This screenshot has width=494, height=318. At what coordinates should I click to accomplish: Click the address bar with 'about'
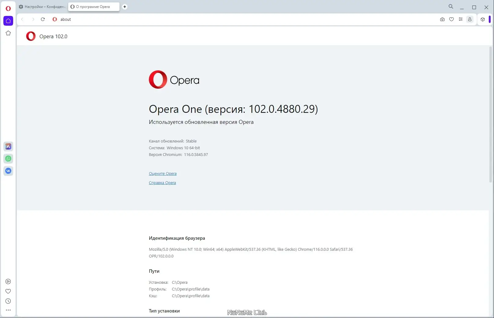[245, 19]
